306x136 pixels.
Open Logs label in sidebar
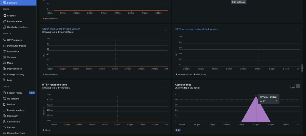click(x=9, y=80)
